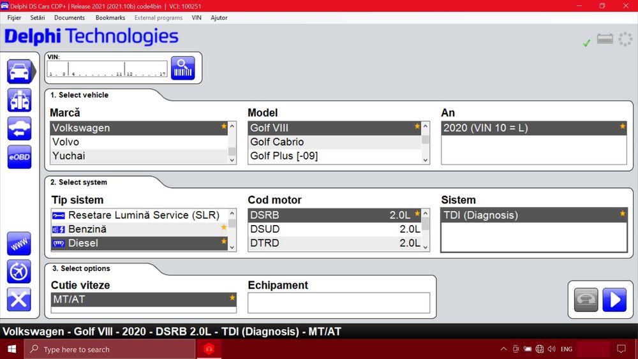638x359 pixels.
Task: Select Golf Cabrio in the Model list
Action: click(x=334, y=142)
